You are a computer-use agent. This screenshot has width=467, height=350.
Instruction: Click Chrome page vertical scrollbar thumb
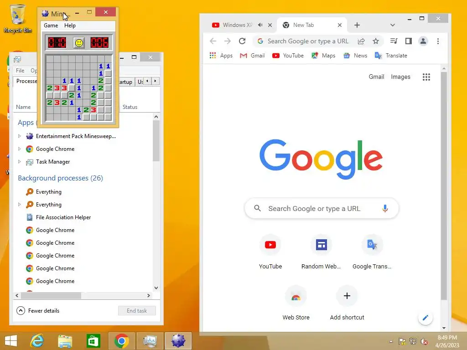[444, 186]
